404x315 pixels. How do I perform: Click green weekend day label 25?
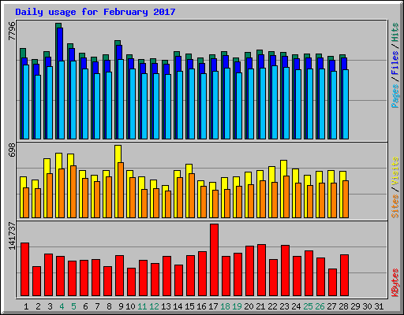309,306
